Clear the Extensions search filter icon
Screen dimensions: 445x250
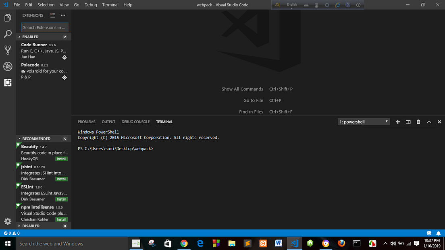52,15
